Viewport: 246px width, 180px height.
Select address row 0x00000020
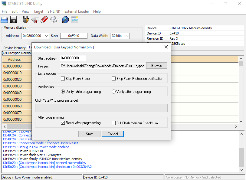pos(17,80)
